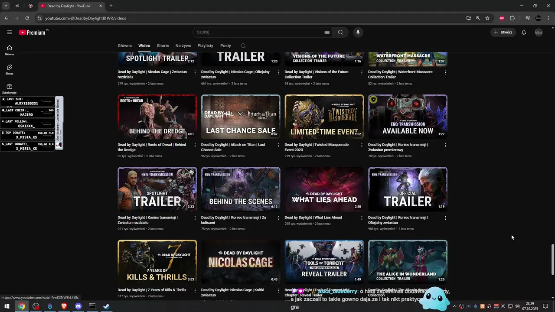
Task: Open Subskrypcje in the left sidebar
Action: click(10, 89)
